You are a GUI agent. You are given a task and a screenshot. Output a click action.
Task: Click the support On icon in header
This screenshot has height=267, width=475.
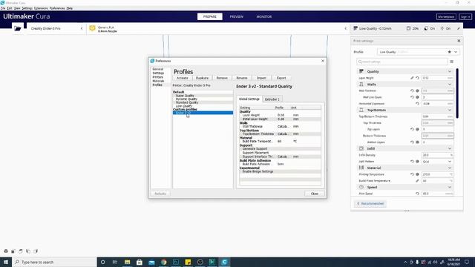click(x=426, y=28)
